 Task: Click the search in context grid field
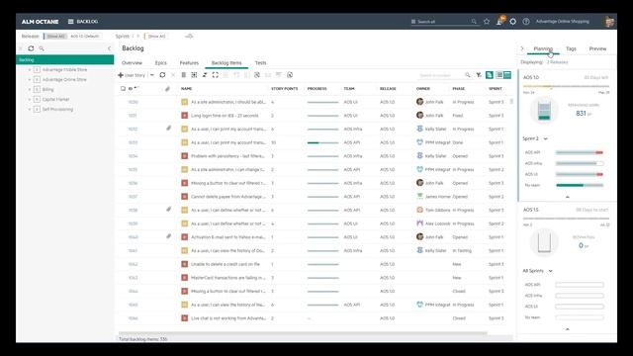442,75
